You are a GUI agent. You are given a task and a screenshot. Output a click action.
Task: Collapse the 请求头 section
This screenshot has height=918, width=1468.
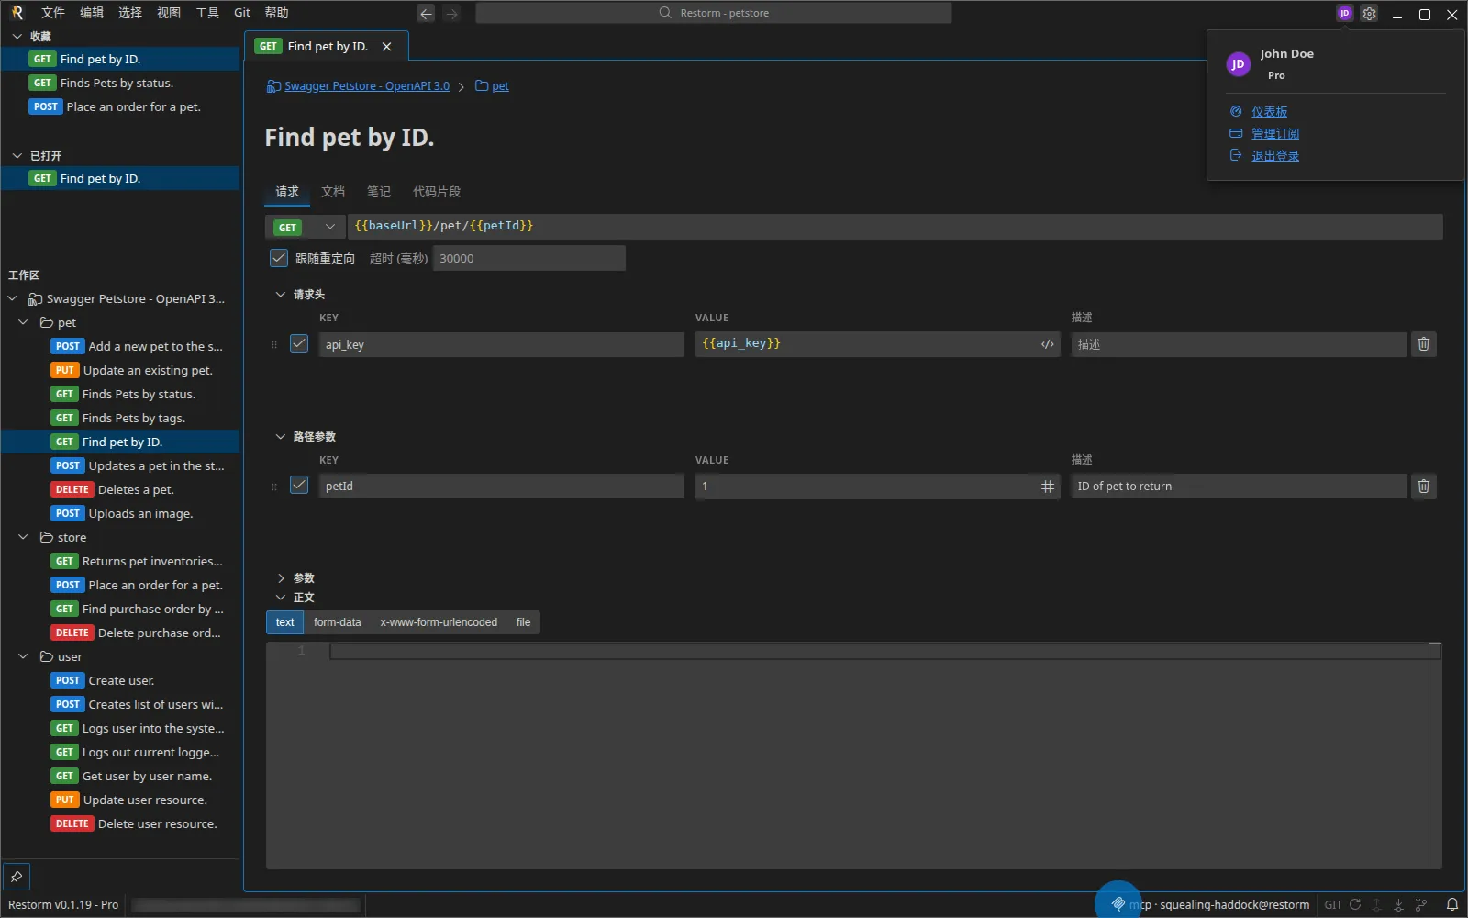pos(281,295)
